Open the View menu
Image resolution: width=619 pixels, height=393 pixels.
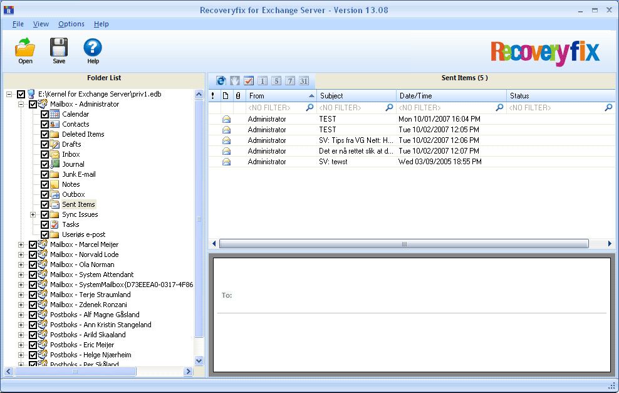coord(41,24)
